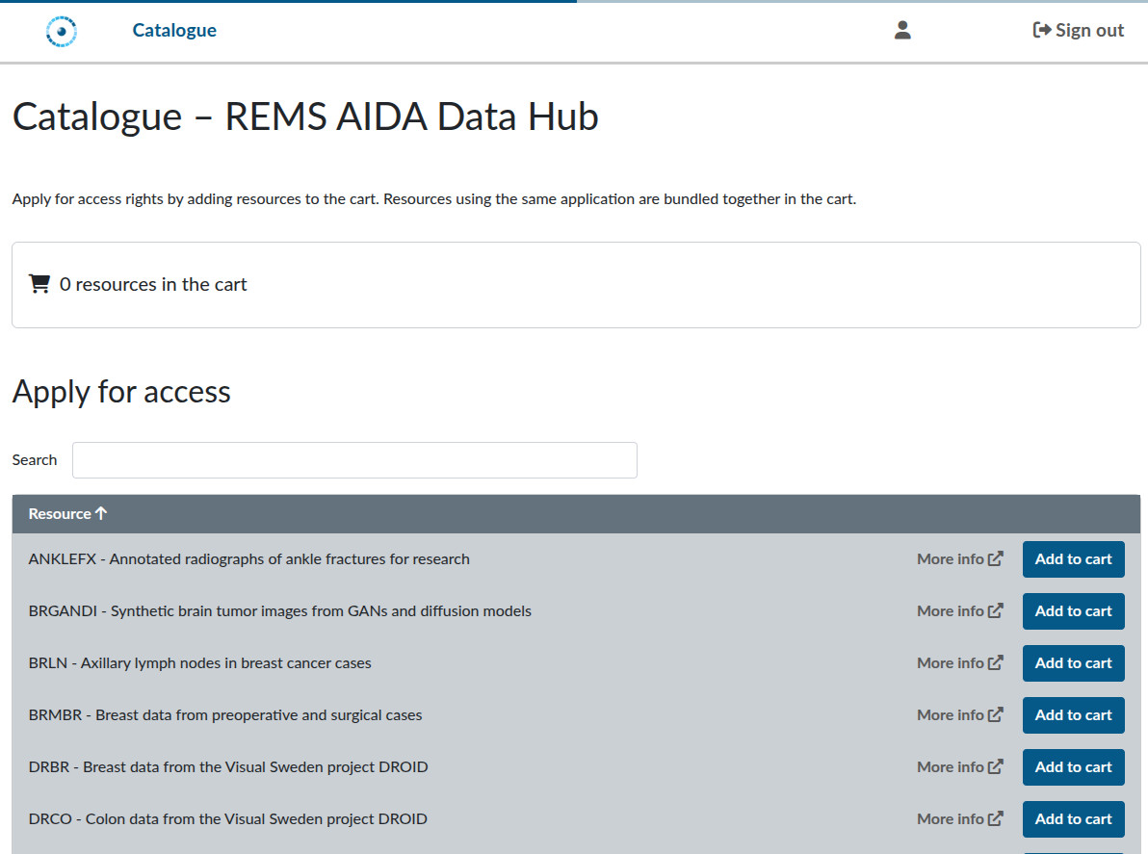Viewport: 1148px width, 854px height.
Task: Add BRLN axillary lymph nodes to cart
Action: [1073, 663]
